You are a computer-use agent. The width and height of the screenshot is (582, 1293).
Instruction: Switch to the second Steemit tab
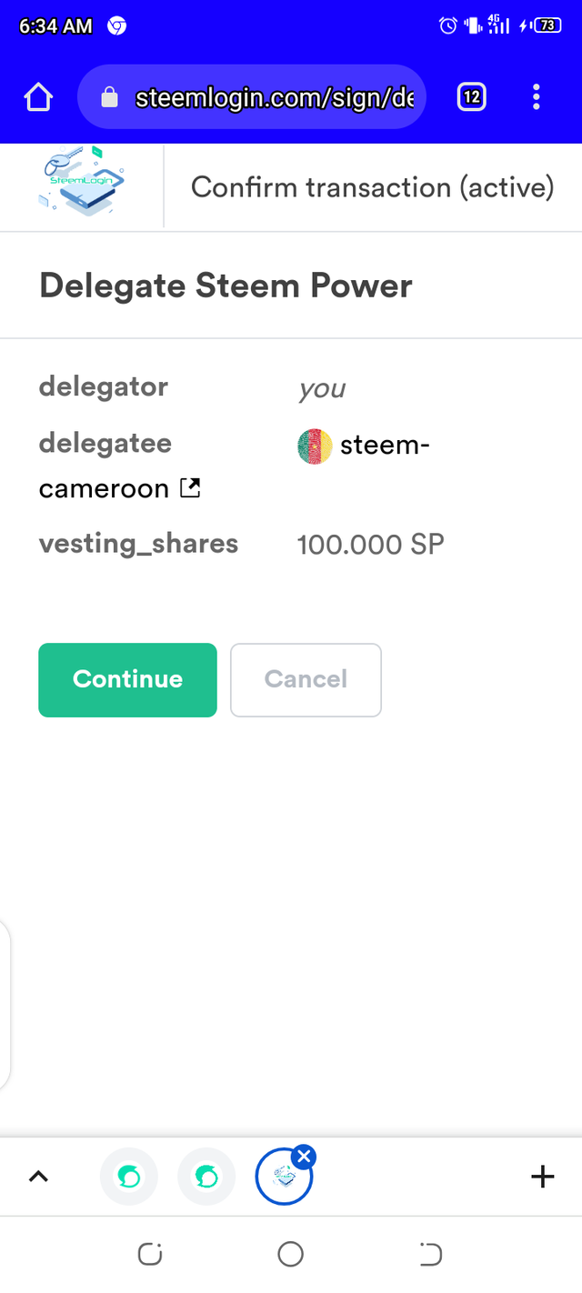[206, 1177]
